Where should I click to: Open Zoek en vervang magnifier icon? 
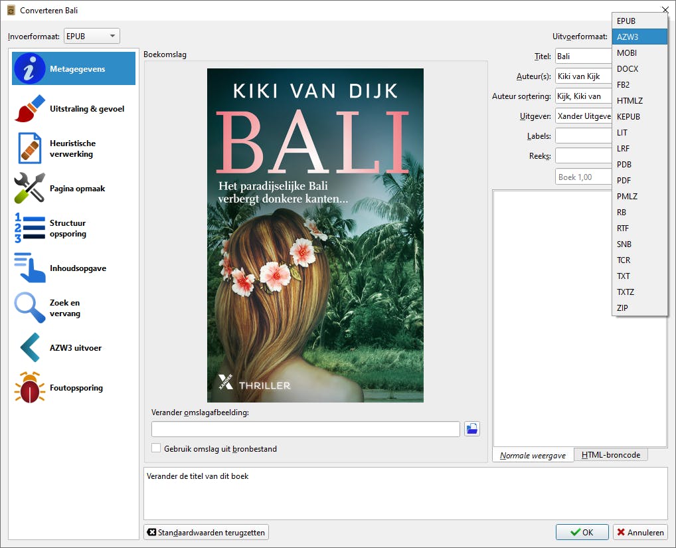(x=30, y=308)
